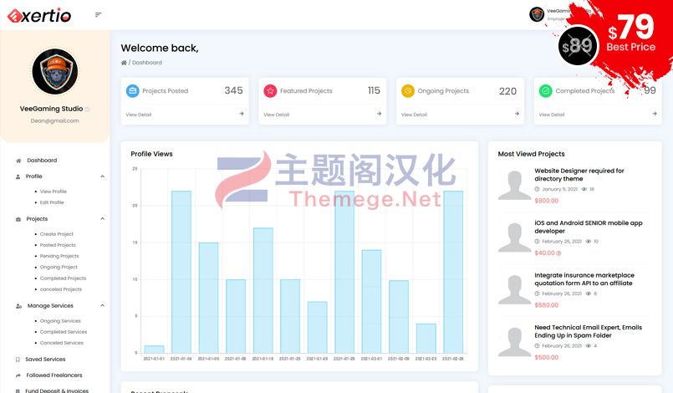
Task: Click the Dashboard home icon in sidebar
Action: (x=18, y=161)
